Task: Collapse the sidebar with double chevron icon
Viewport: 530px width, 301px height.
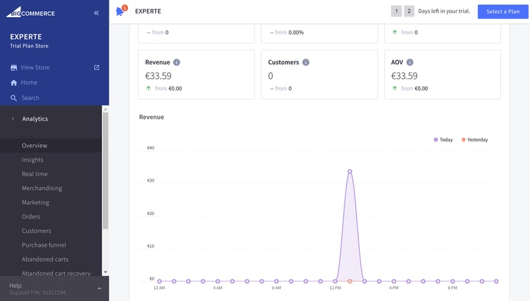Action: (96, 13)
